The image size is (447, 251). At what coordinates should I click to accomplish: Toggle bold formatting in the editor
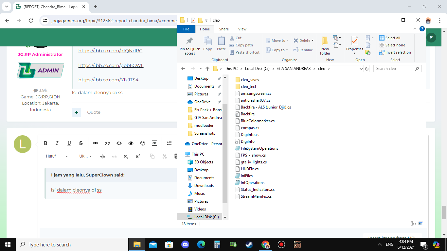45,143
